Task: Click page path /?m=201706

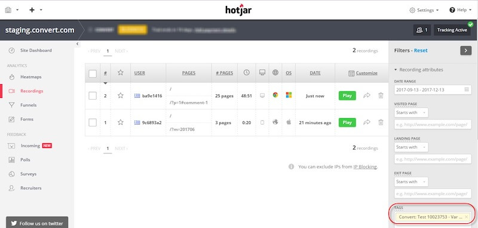Action: click(182, 130)
